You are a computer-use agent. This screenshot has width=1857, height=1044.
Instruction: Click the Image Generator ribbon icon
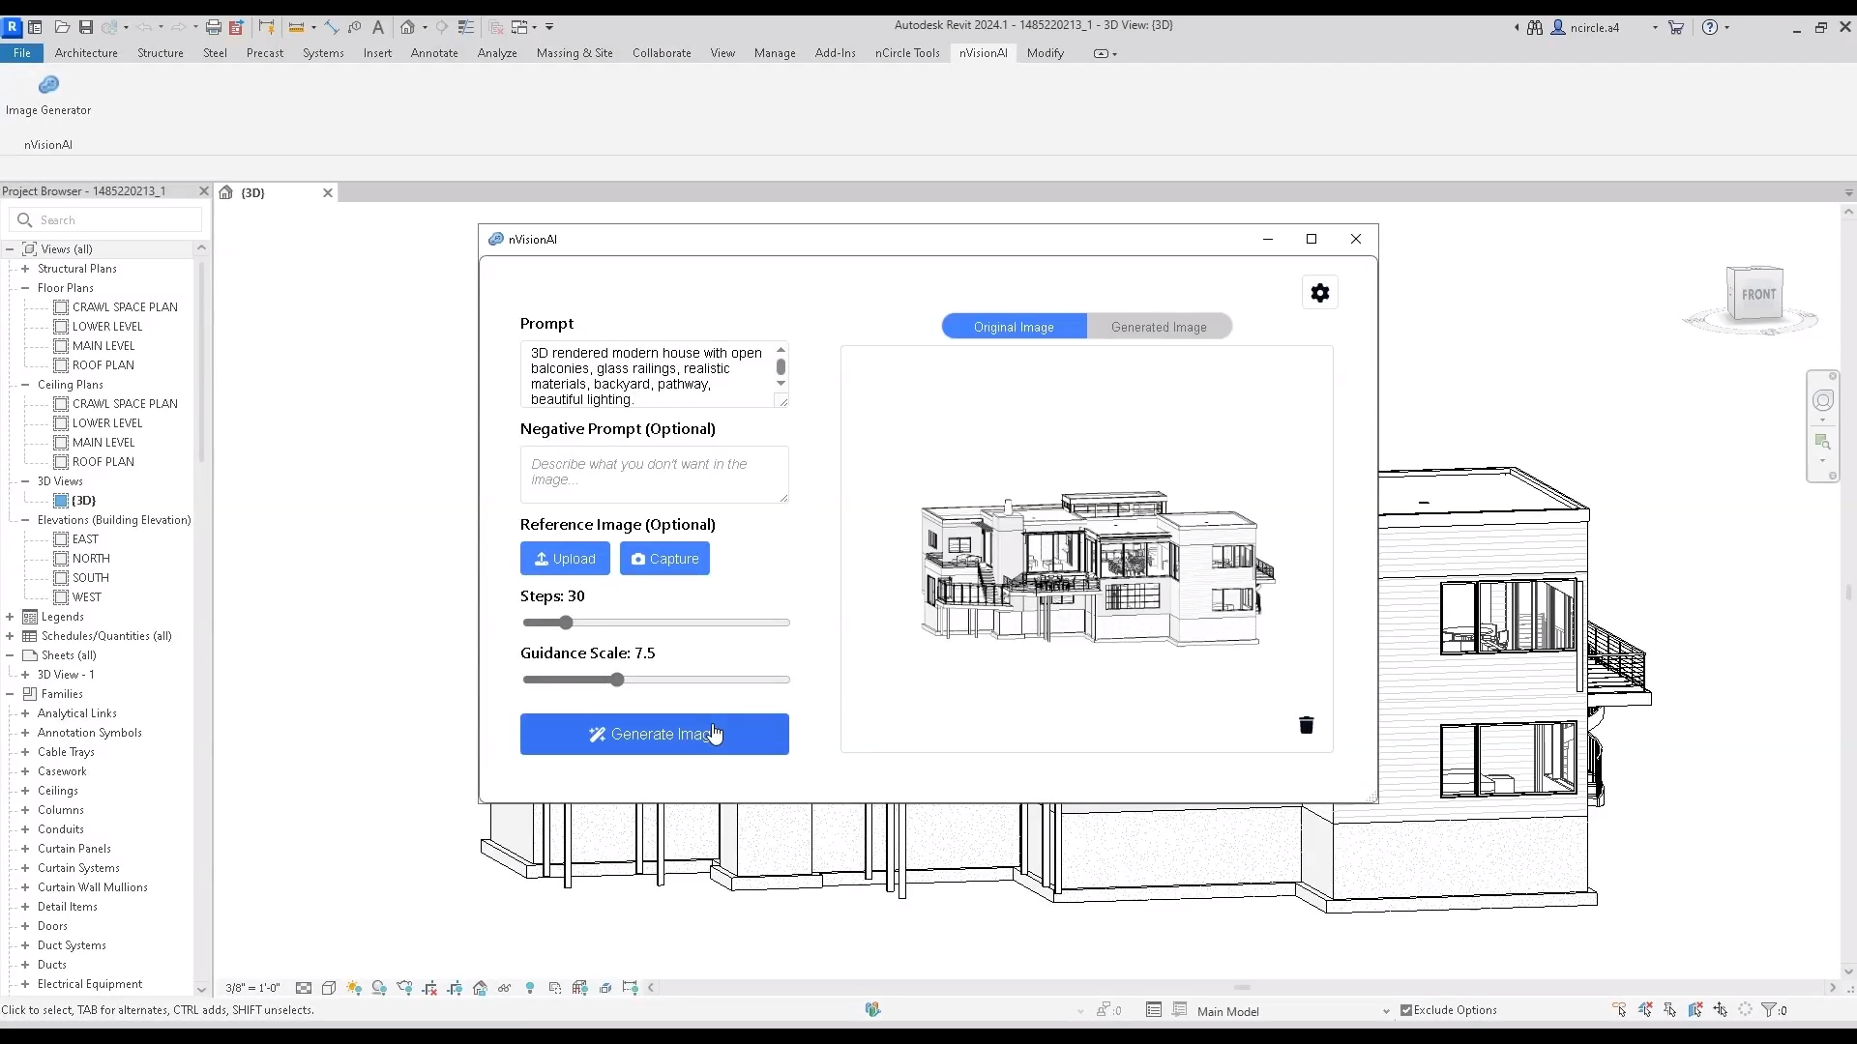tap(48, 86)
